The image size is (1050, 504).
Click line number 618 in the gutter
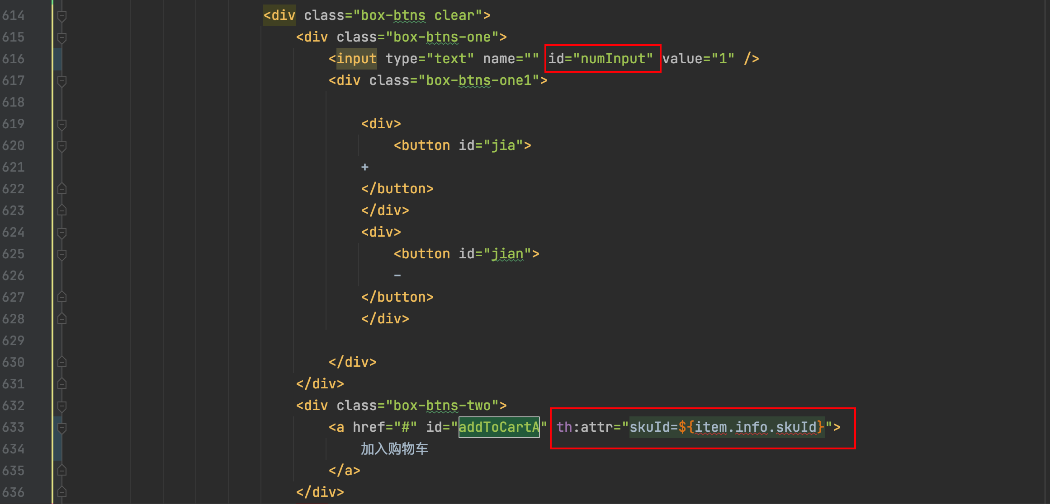13,102
